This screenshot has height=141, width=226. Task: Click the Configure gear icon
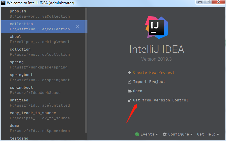coord(165,134)
